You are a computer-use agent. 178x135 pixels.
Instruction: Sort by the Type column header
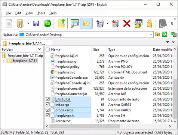click(112, 50)
